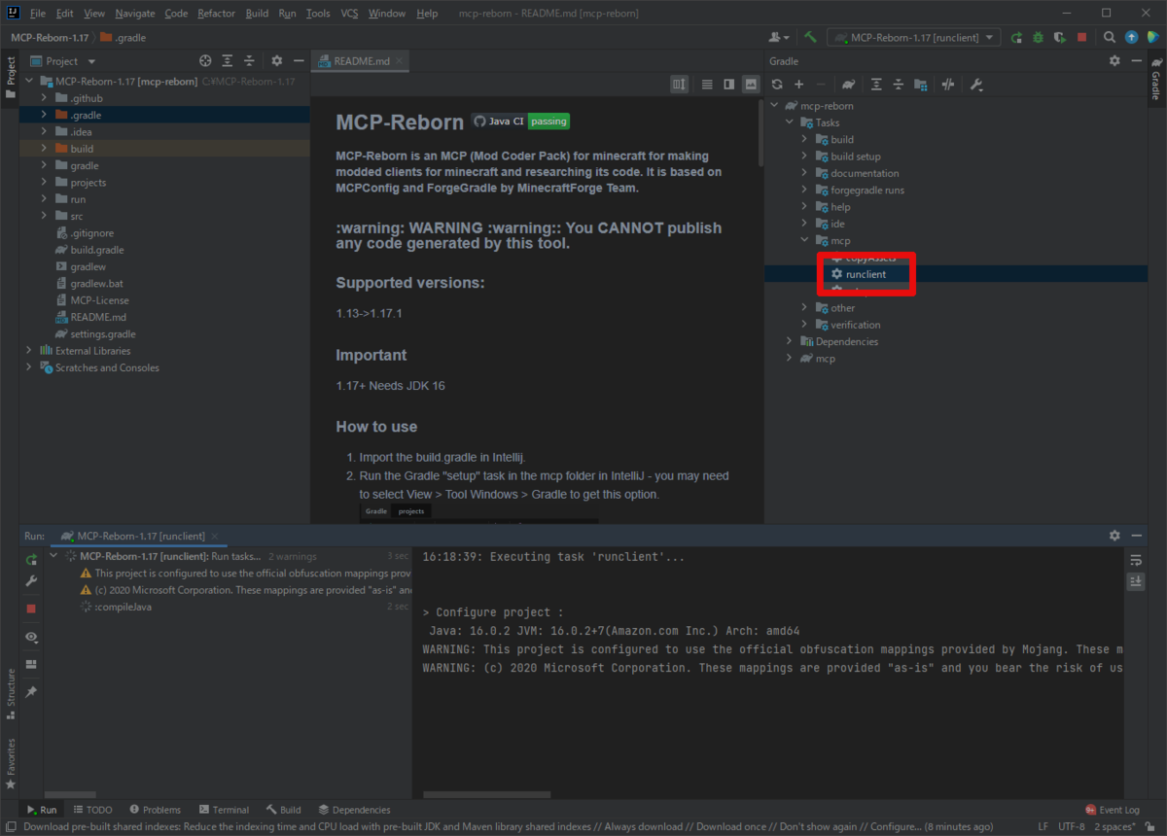Hide the Gradle tool window
The height and width of the screenshot is (836, 1167).
tap(1135, 60)
